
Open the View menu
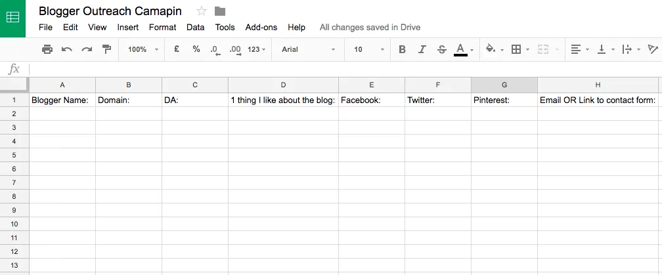[97, 28]
